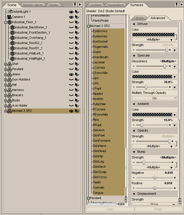This screenshot has width=184, height=215.
Task: Toggle selectable arrow for Boots
Action: click(x=77, y=101)
